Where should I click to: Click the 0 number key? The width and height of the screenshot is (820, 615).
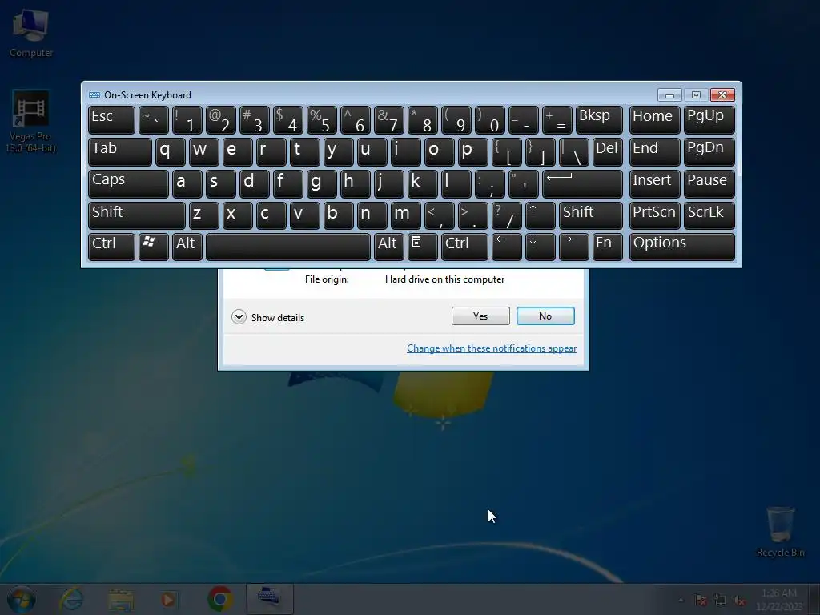coord(489,120)
